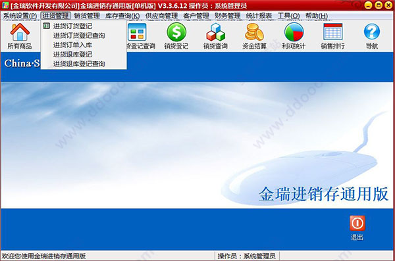Open 销货查询 cubes icon
395x261 pixels.
tap(215, 36)
